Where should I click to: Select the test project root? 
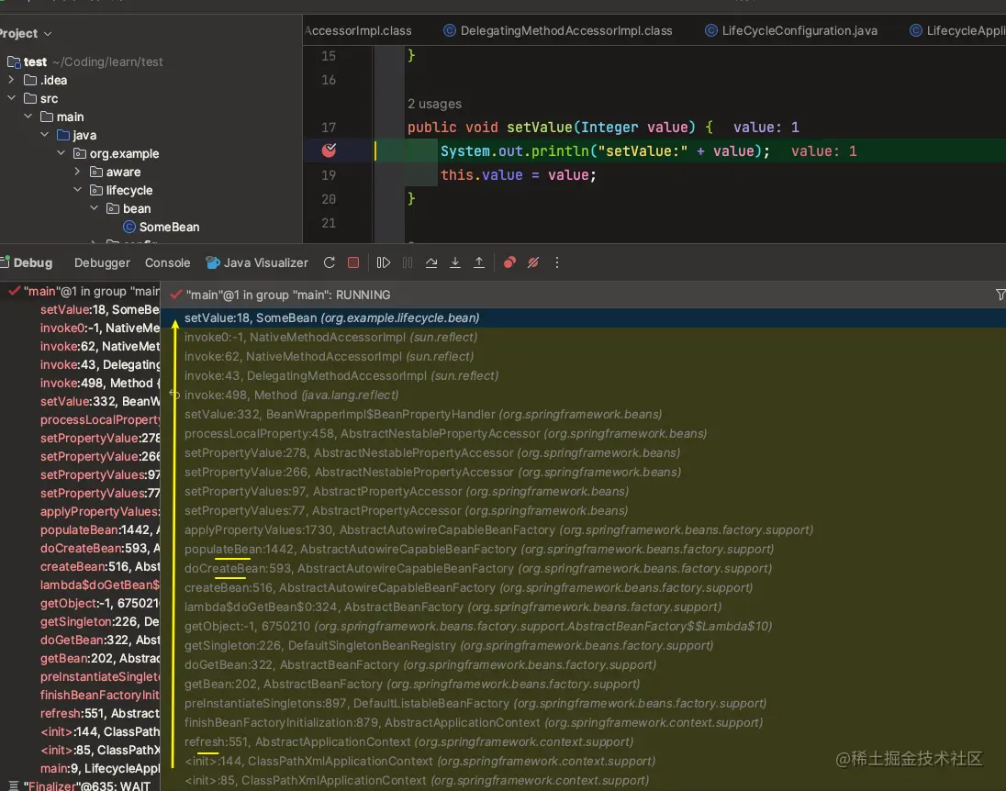coord(35,61)
